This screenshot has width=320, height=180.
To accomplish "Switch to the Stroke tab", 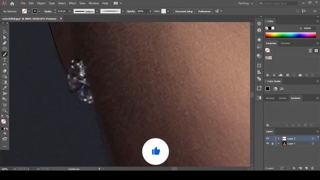I will click(282, 98).
